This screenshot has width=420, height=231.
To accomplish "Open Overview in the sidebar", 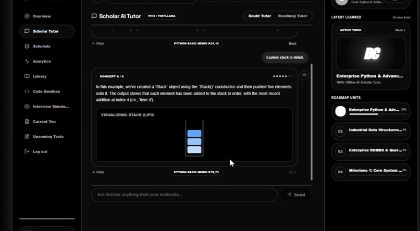I will 47,16.
